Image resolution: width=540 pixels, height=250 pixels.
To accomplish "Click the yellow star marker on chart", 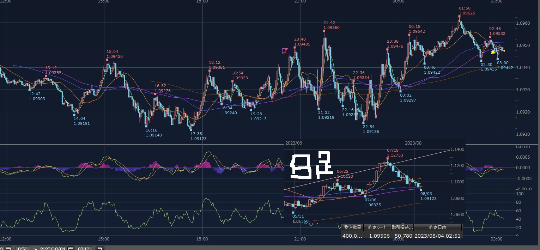I will click(493, 52).
